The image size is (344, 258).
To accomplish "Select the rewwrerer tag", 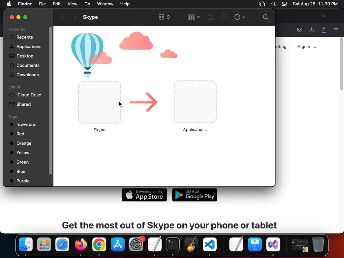I will 26,124.
